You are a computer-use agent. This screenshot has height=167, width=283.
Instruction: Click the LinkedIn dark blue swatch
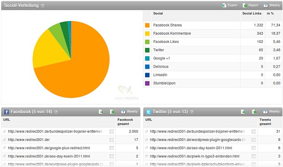click(x=147, y=75)
